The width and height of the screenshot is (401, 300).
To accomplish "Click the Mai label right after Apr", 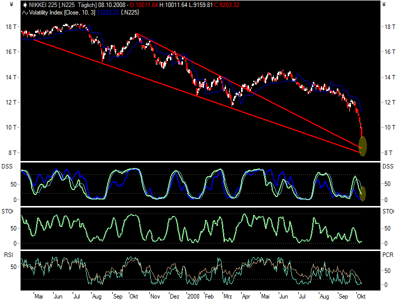I will coord(265,296).
